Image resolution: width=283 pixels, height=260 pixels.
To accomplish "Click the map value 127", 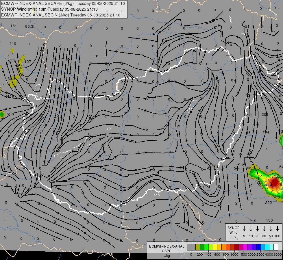I will coord(28,62).
